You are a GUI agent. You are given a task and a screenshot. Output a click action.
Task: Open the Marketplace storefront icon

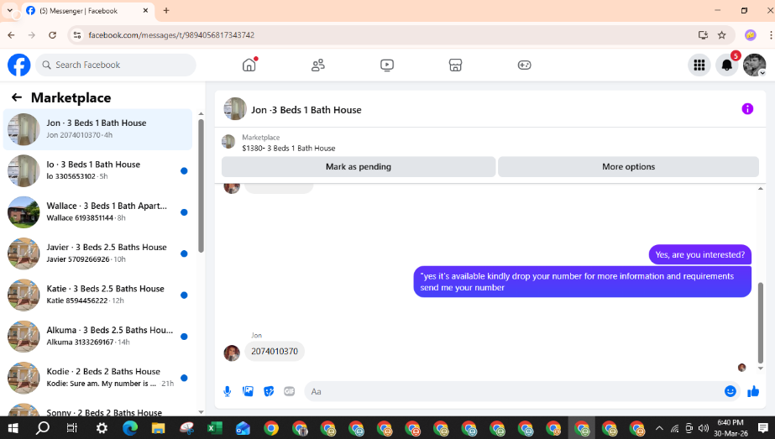(455, 65)
